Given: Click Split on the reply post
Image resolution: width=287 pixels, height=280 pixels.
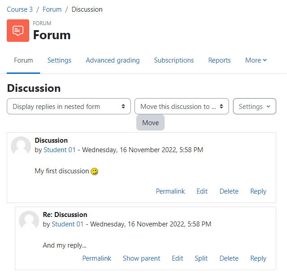Looking at the screenshot, I should (x=201, y=258).
